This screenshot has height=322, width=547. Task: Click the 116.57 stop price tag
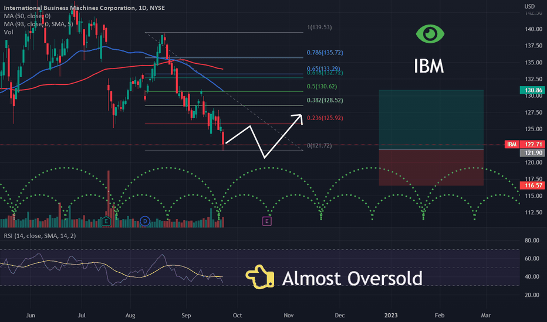tap(532, 186)
